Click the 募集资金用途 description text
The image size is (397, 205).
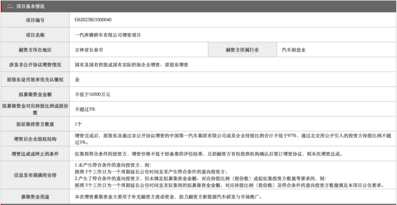click(x=168, y=196)
